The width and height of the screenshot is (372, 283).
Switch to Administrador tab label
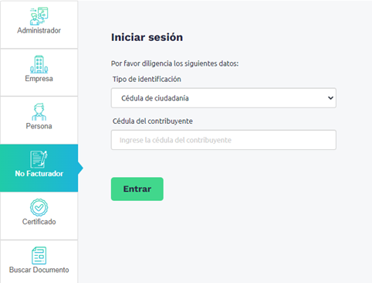pyautogui.click(x=39, y=30)
